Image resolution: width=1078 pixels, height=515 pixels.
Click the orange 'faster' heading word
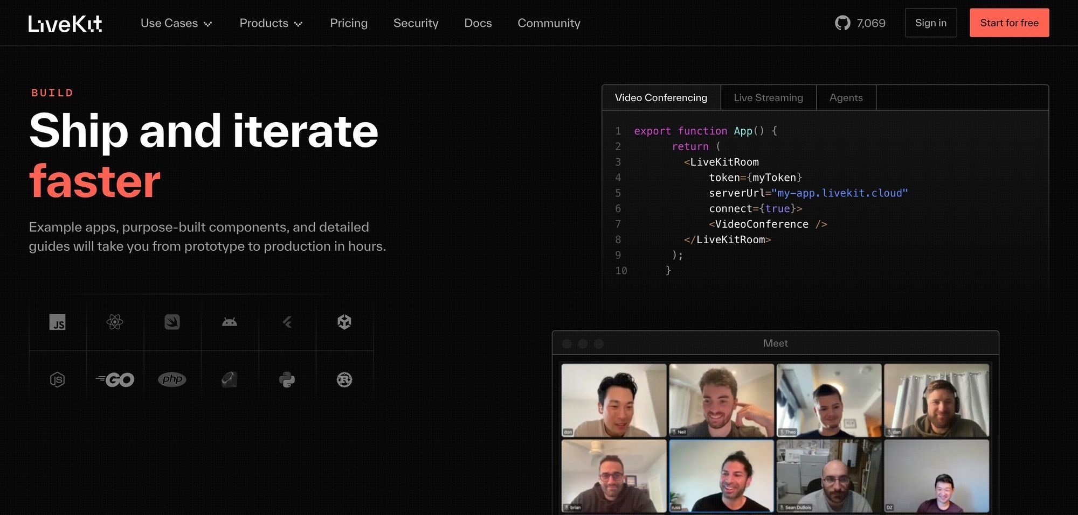(95, 181)
